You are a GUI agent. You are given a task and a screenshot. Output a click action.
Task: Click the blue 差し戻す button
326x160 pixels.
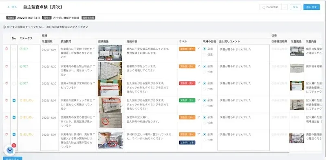[311, 7]
